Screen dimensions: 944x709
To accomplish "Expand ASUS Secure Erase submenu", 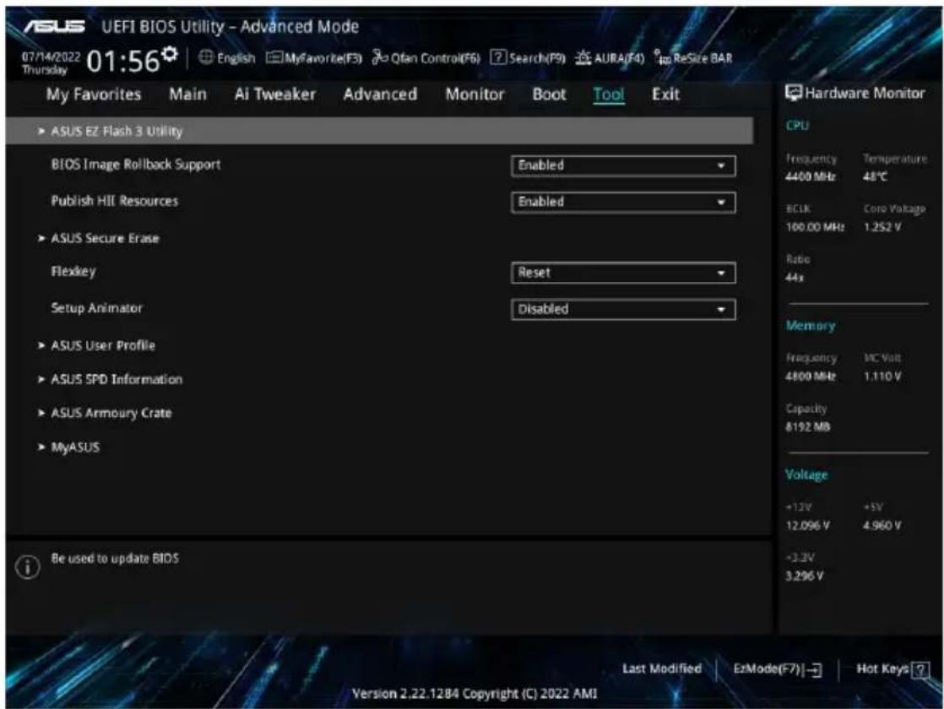I will [105, 238].
